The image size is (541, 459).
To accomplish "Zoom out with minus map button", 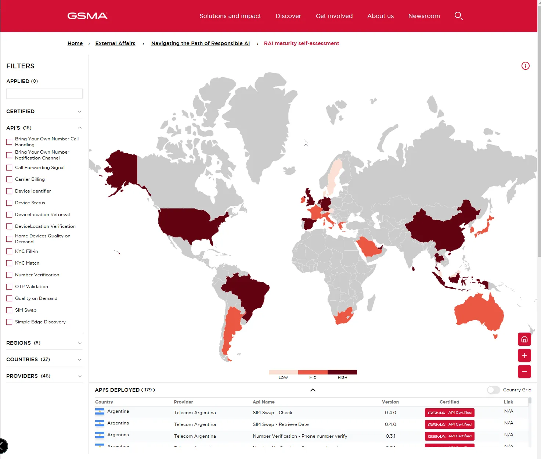I will pos(524,372).
